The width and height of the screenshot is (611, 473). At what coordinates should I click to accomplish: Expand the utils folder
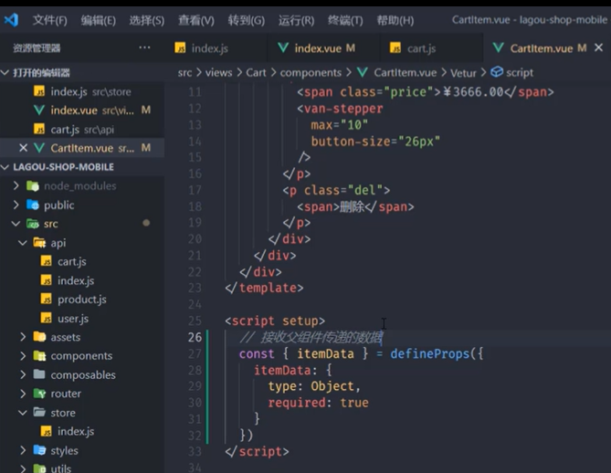point(23,468)
